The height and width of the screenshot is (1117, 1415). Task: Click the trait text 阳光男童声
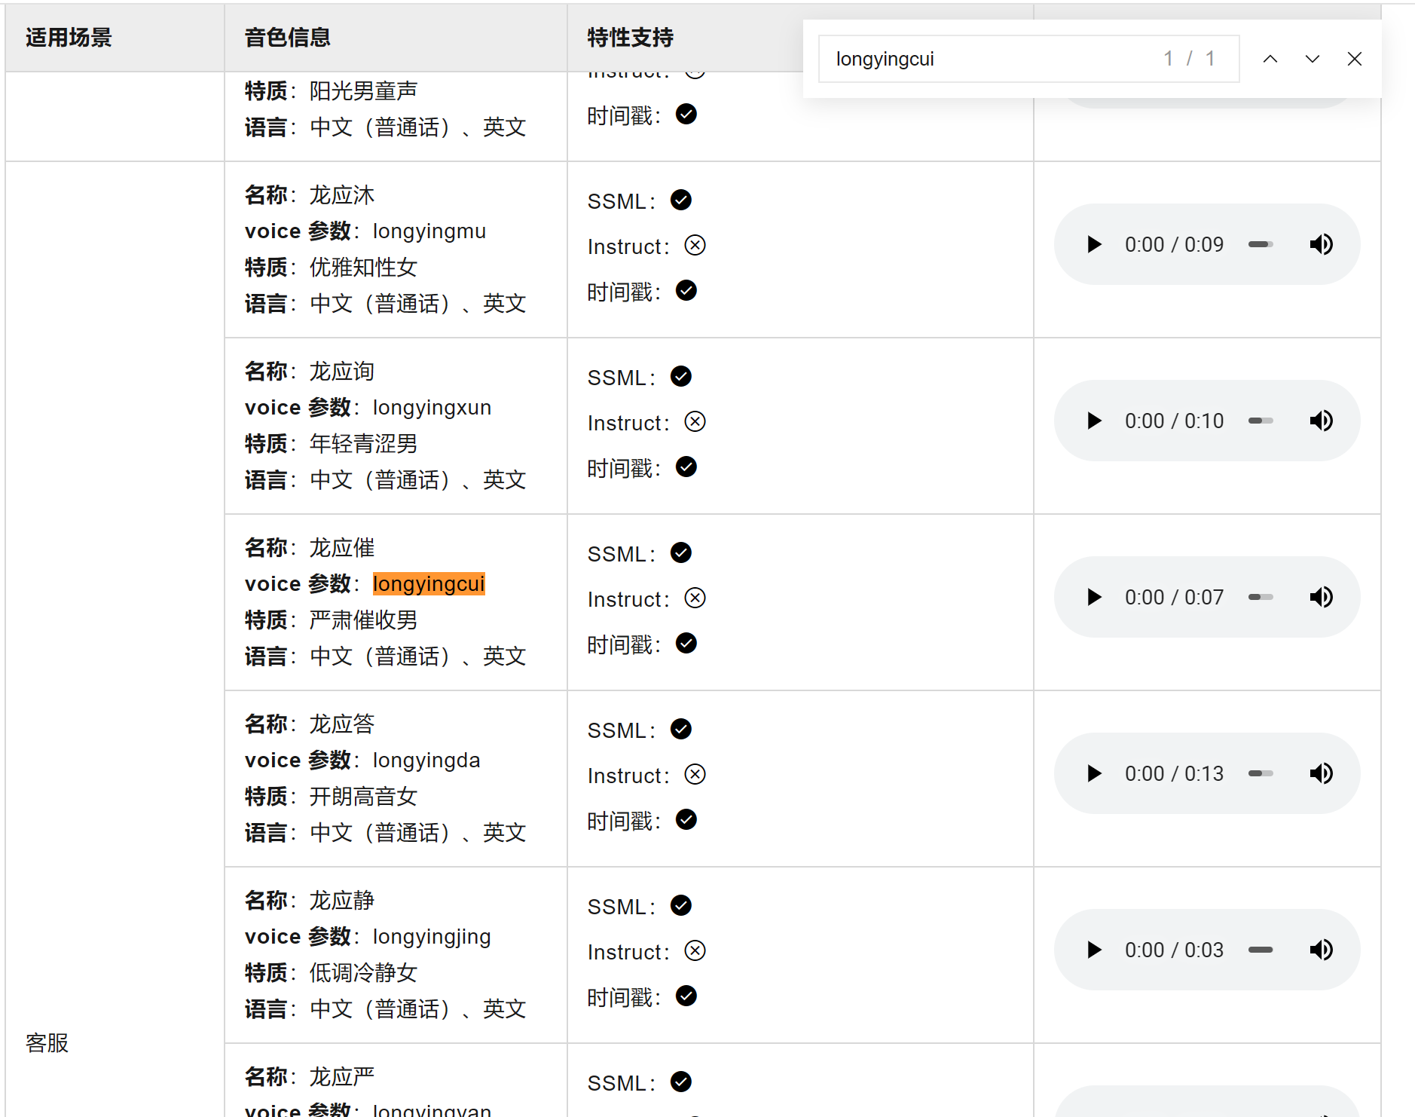[364, 90]
